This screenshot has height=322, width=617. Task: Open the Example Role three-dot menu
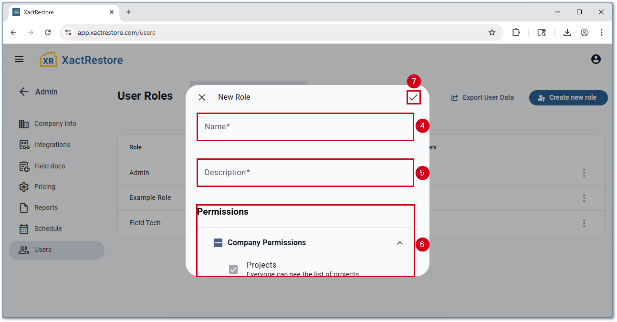click(x=584, y=198)
